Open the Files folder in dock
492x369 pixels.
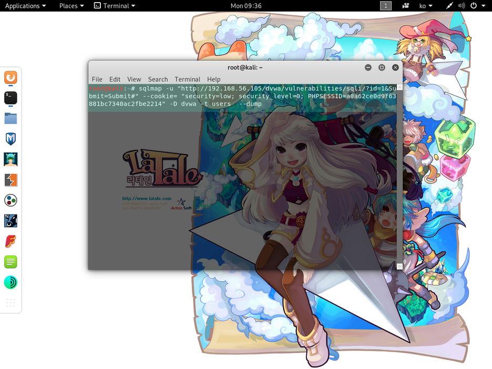click(x=11, y=119)
